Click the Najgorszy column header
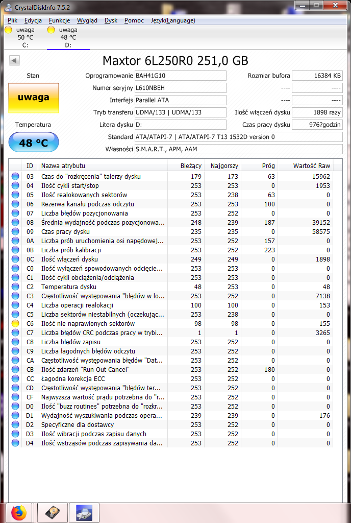Screen dimensions: 351x523 222,166
